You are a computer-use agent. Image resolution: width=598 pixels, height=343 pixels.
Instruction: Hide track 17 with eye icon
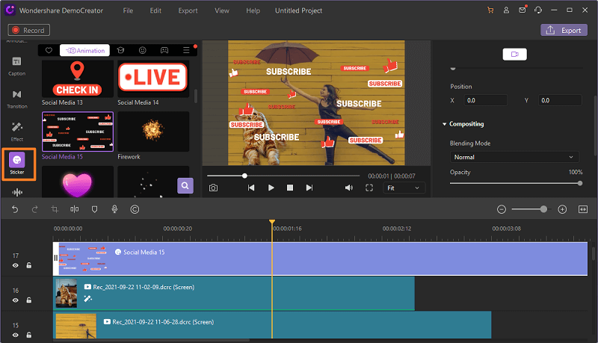click(x=16, y=265)
